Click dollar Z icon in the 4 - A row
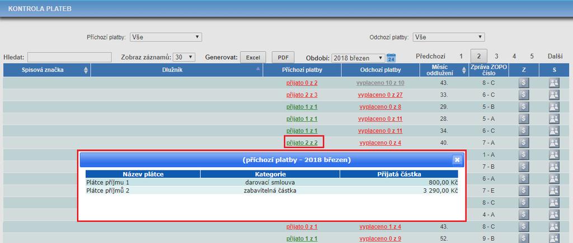The height and width of the screenshot is (243, 573). [524, 215]
